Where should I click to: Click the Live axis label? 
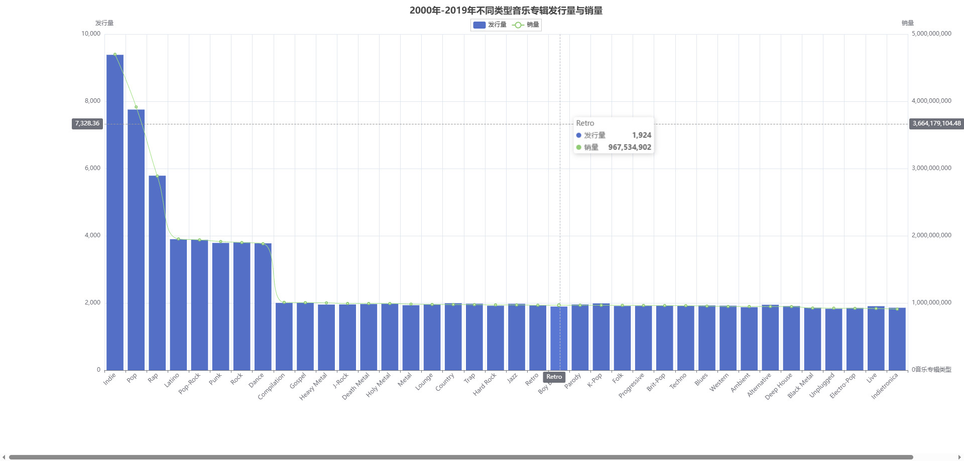[872, 378]
